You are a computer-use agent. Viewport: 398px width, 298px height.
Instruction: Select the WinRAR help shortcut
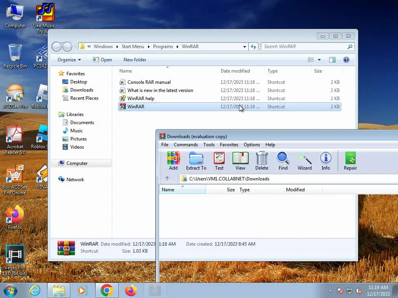(x=141, y=98)
